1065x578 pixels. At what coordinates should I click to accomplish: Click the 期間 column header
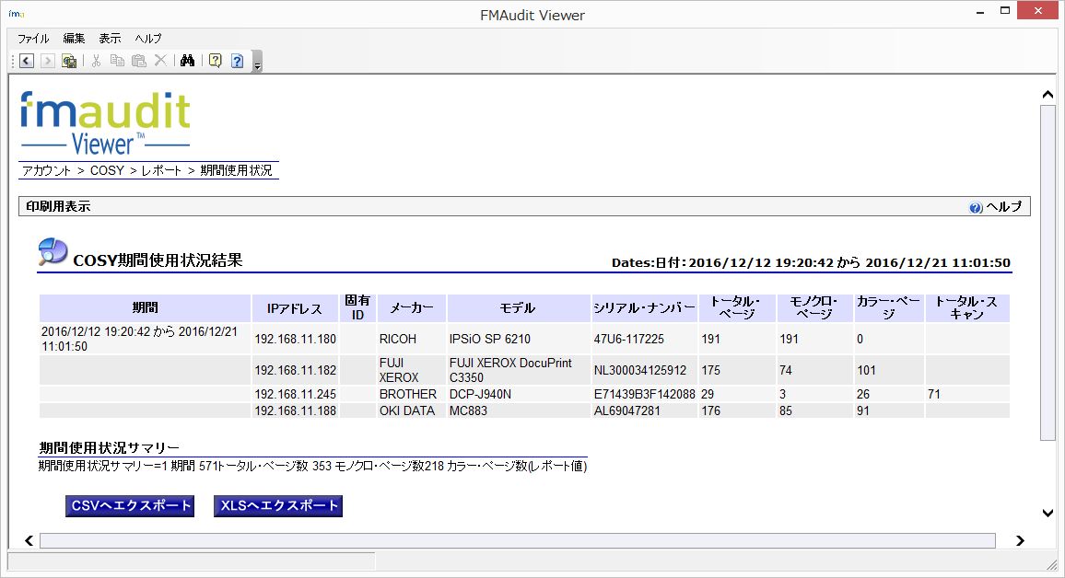pyautogui.click(x=146, y=308)
